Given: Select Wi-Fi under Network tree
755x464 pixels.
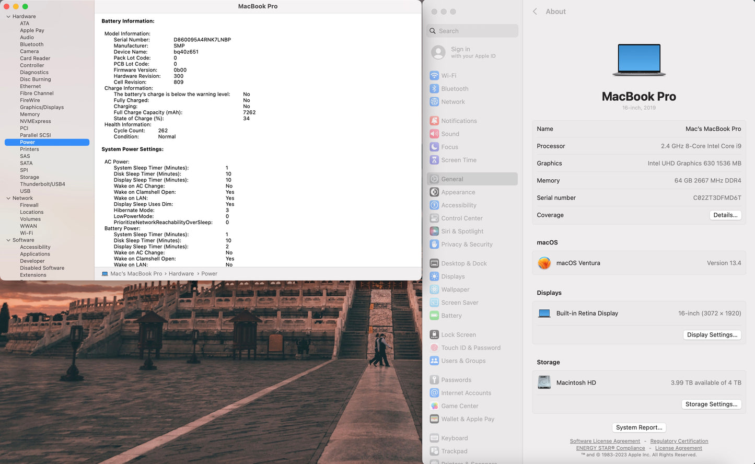Looking at the screenshot, I should (27, 233).
